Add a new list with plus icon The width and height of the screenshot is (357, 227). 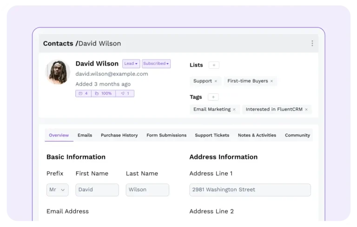(x=214, y=65)
